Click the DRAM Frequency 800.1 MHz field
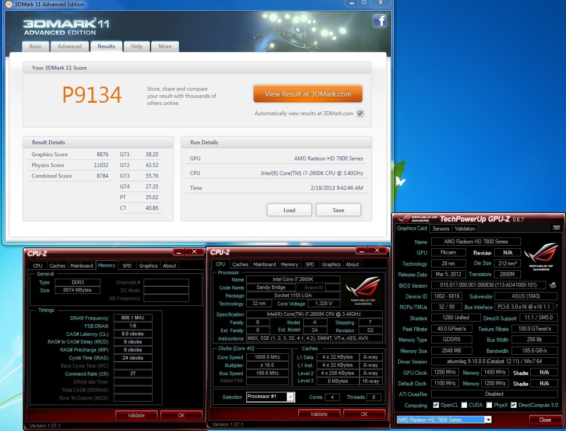566x431 pixels. 133,318
